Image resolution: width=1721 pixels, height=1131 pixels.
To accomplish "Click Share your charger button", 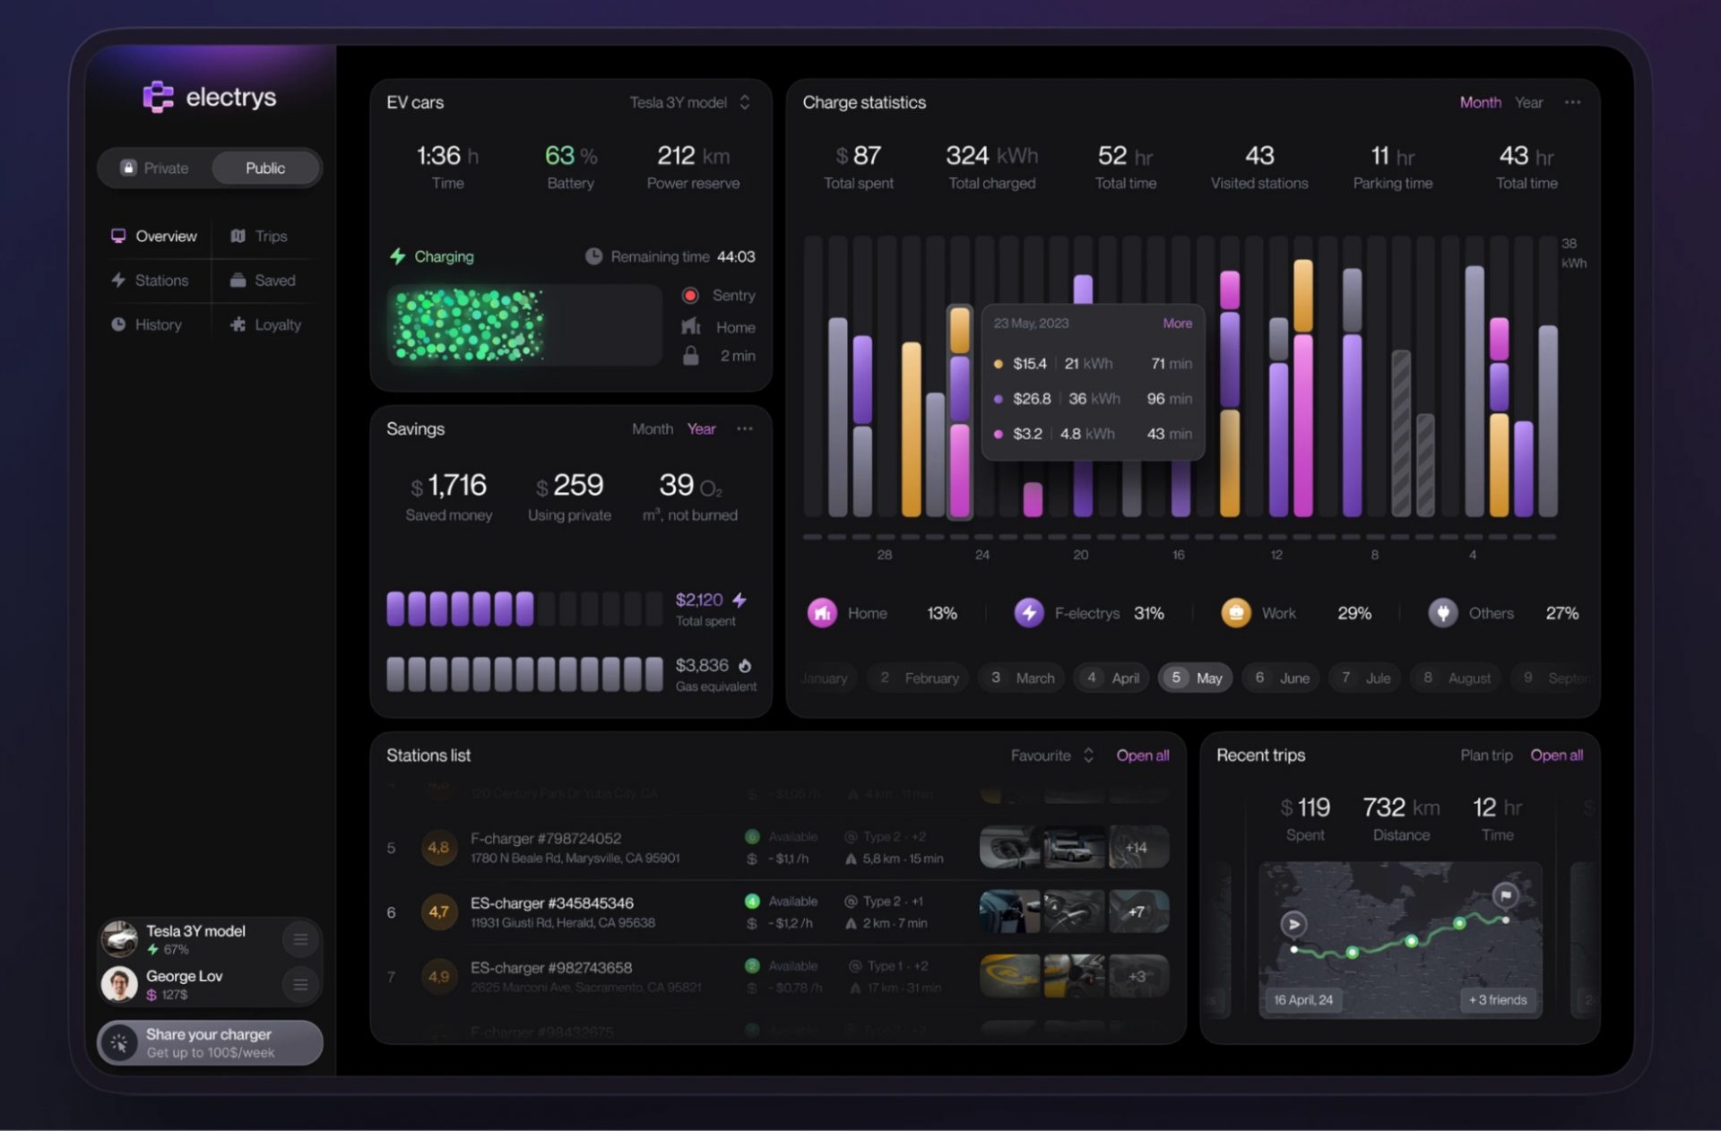I will (x=210, y=1042).
